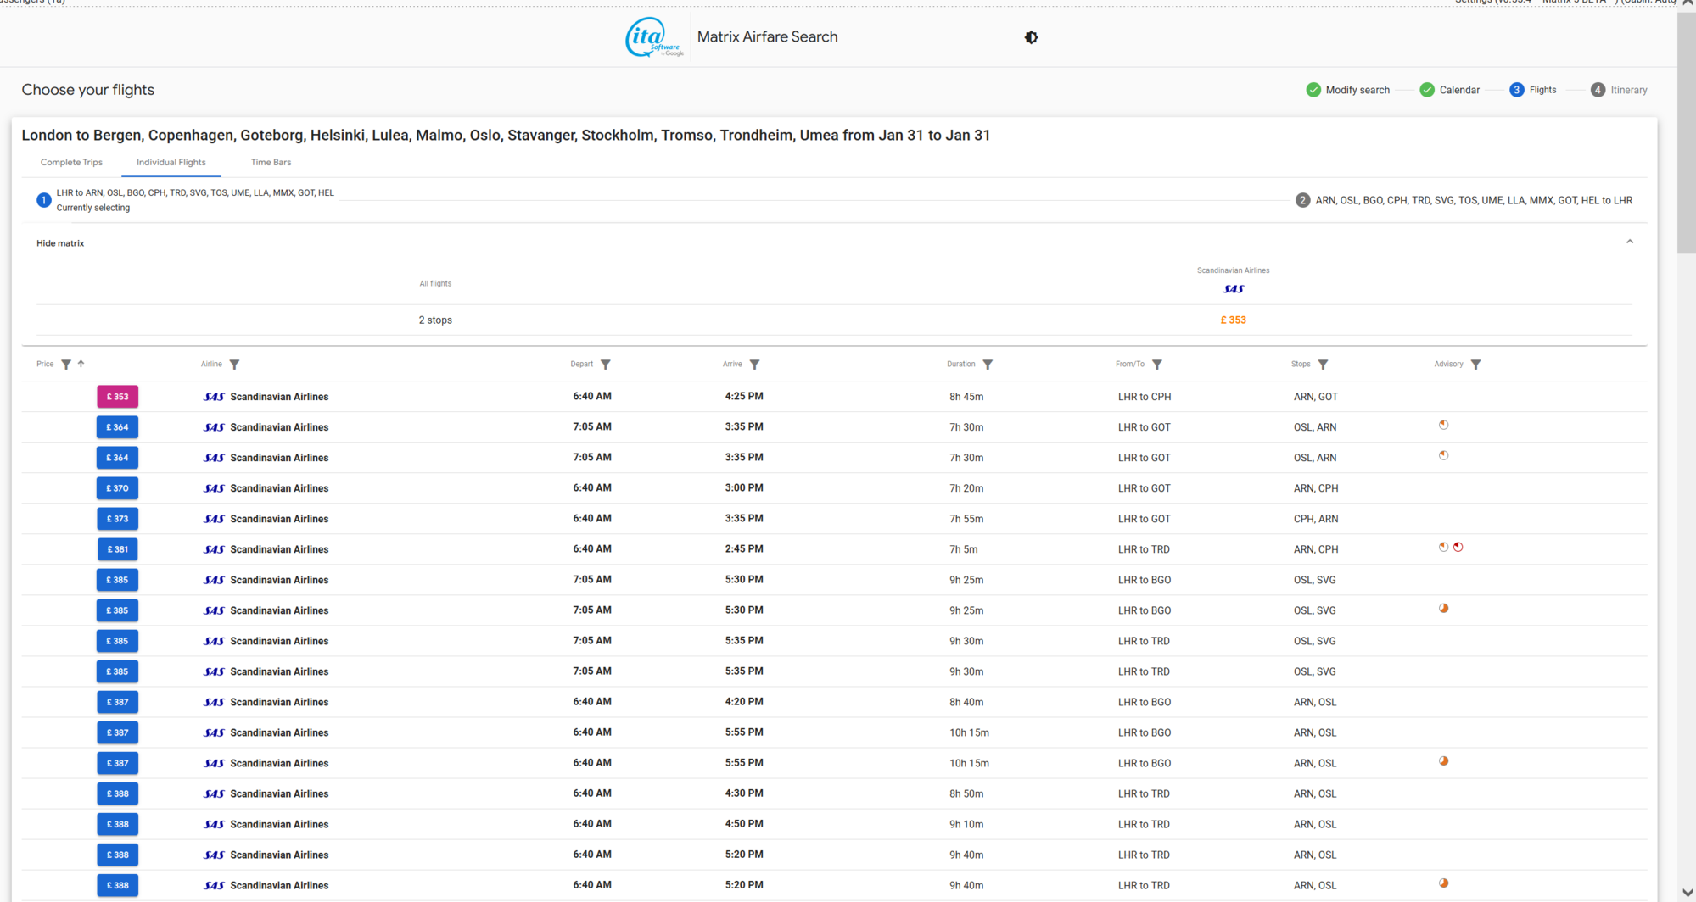Toggle the ascending price sort arrow
The height and width of the screenshot is (902, 1696).
(81, 364)
